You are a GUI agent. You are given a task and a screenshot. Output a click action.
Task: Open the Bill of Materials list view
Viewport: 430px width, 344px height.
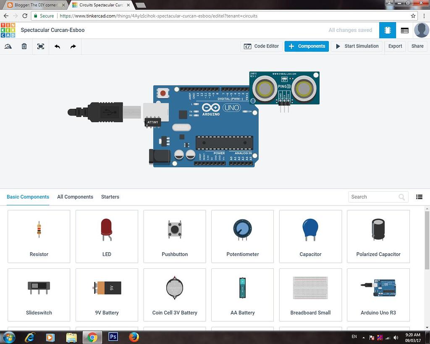pos(405,30)
